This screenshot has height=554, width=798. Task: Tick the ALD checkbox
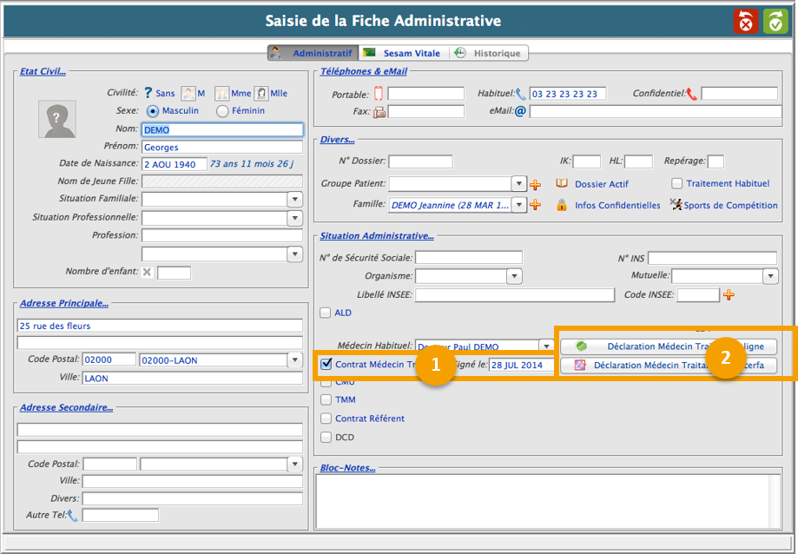[326, 313]
